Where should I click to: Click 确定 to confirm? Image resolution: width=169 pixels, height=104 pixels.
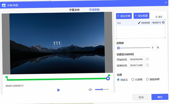160,97
